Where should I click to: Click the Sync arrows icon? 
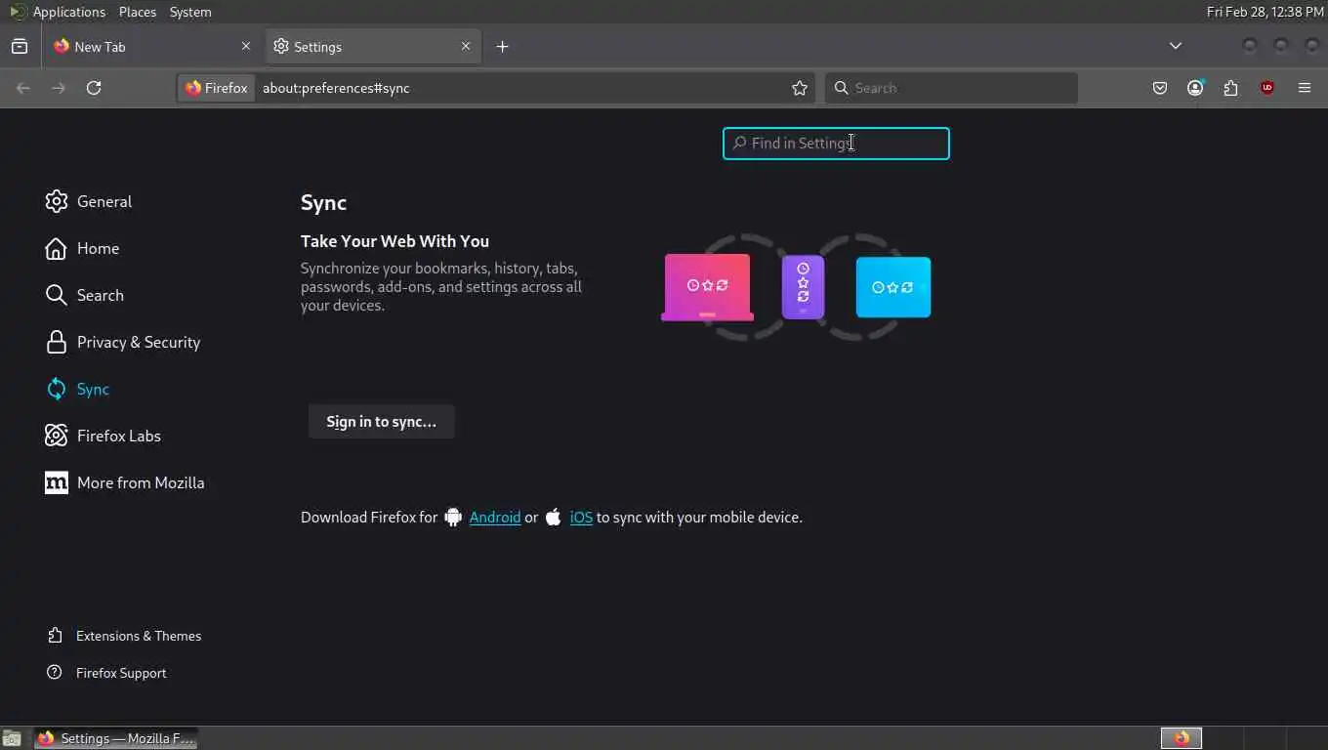pyautogui.click(x=57, y=389)
